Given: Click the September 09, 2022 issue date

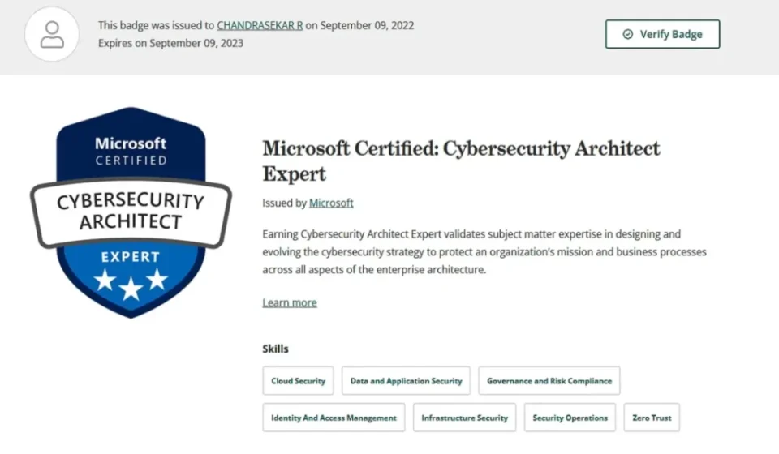Looking at the screenshot, I should 367,25.
